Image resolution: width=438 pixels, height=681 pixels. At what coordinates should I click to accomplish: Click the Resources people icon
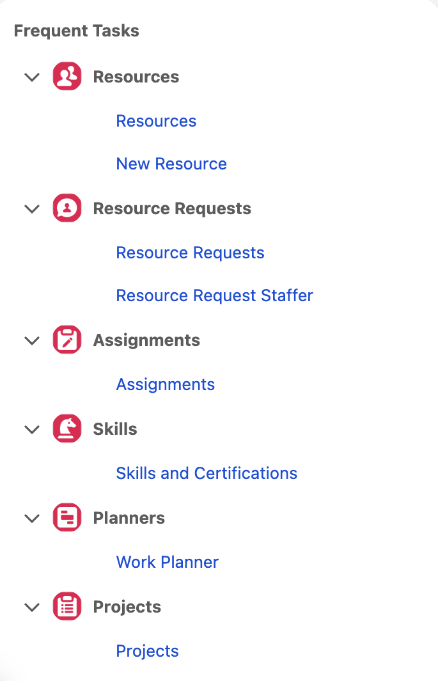67,77
